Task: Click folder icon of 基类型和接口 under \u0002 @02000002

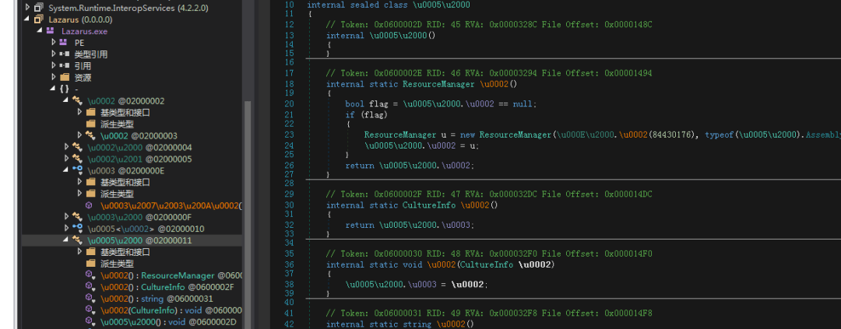Action: (90, 113)
